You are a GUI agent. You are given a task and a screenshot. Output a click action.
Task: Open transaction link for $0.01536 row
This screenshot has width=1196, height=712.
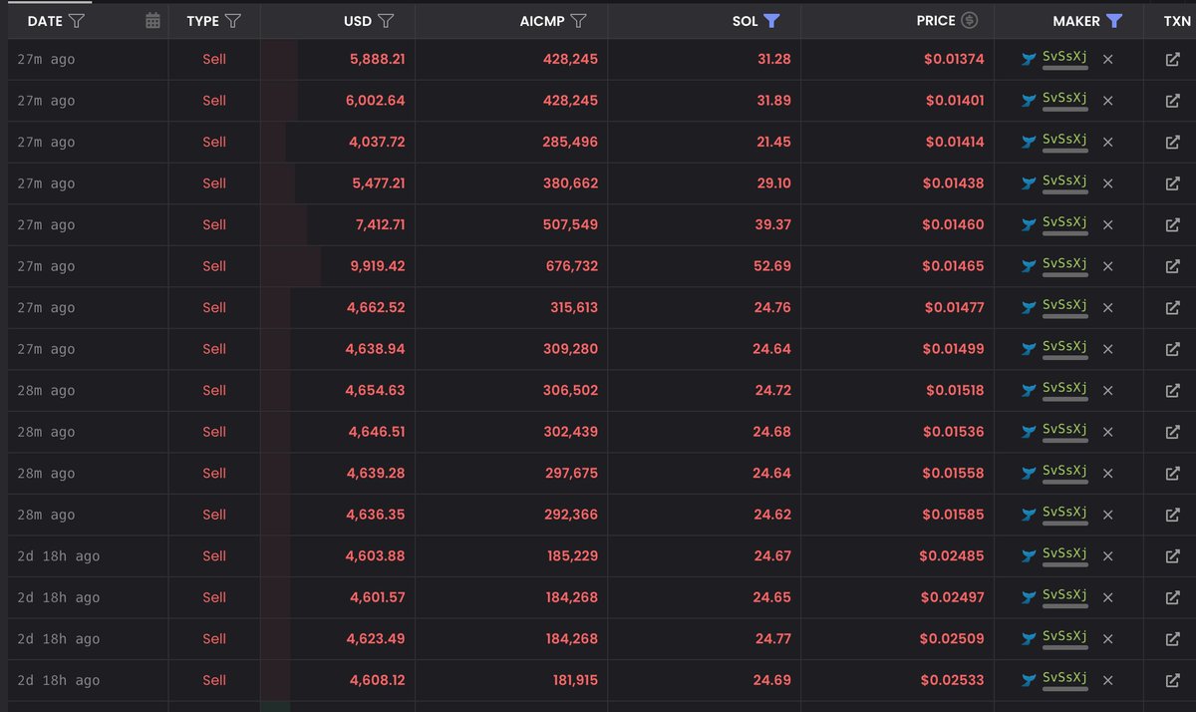tap(1172, 432)
